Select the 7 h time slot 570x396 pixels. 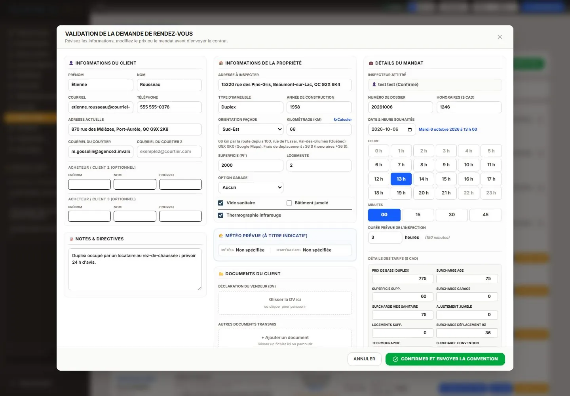tap(401, 165)
